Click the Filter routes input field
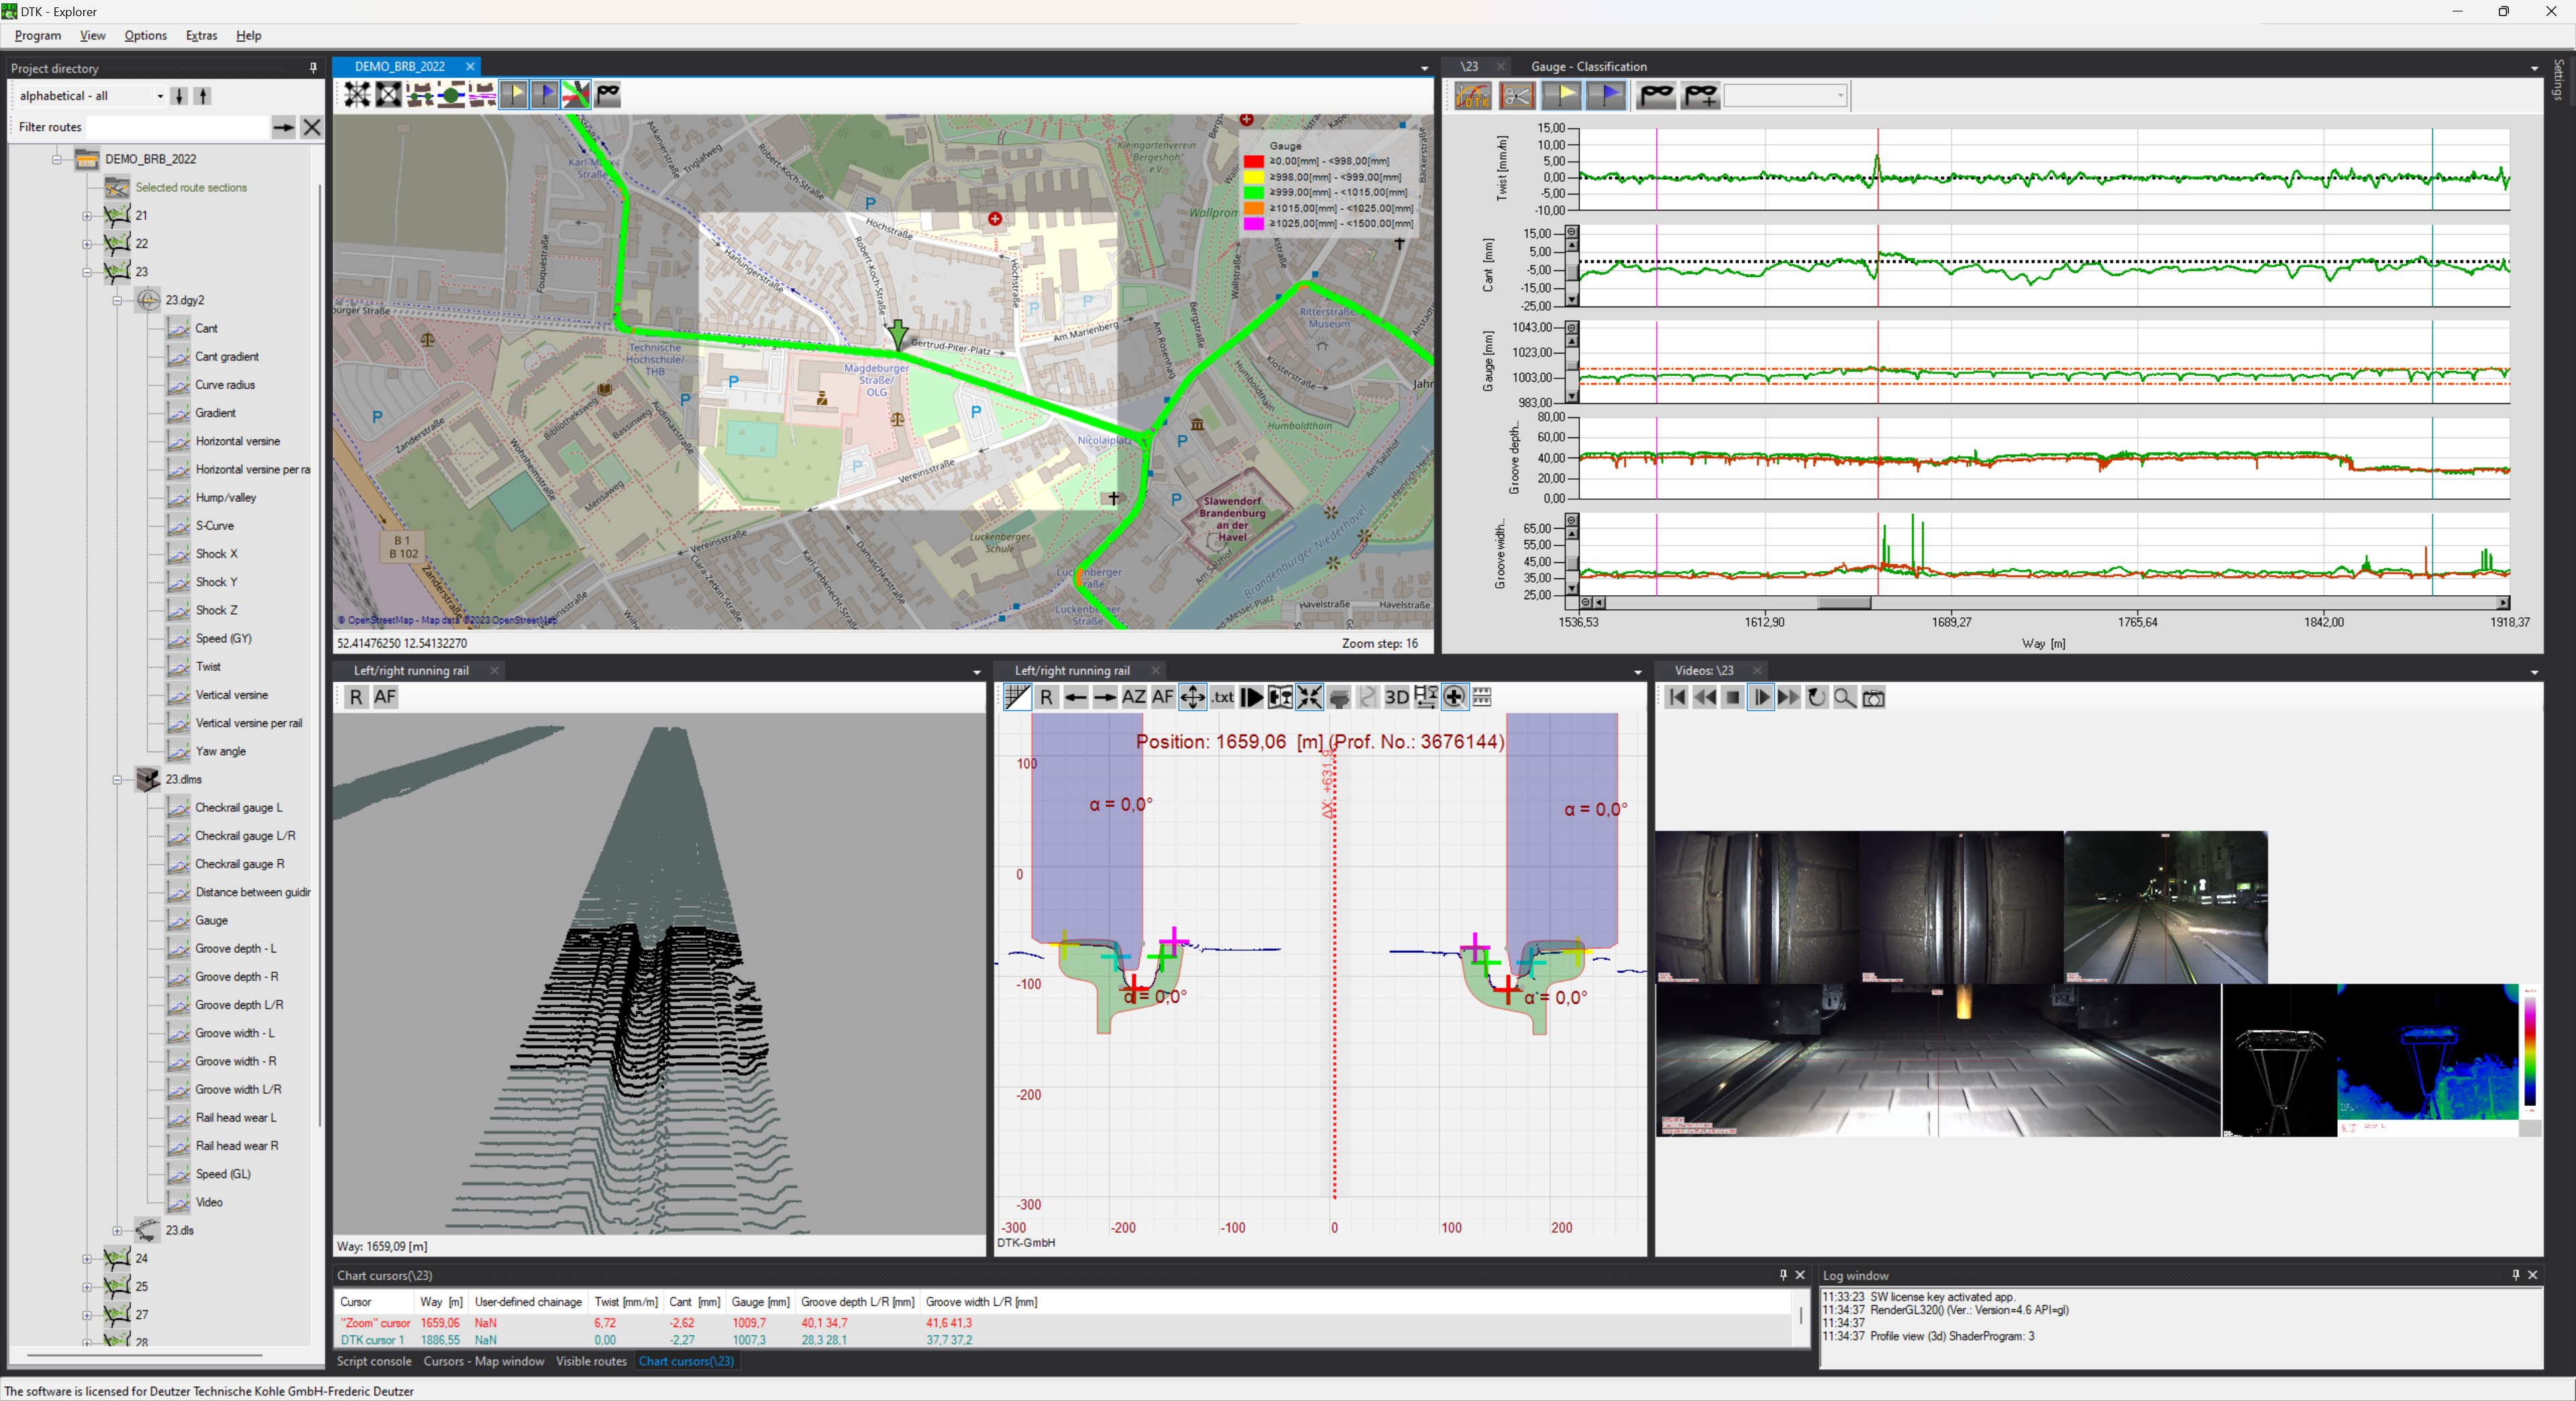 177,127
